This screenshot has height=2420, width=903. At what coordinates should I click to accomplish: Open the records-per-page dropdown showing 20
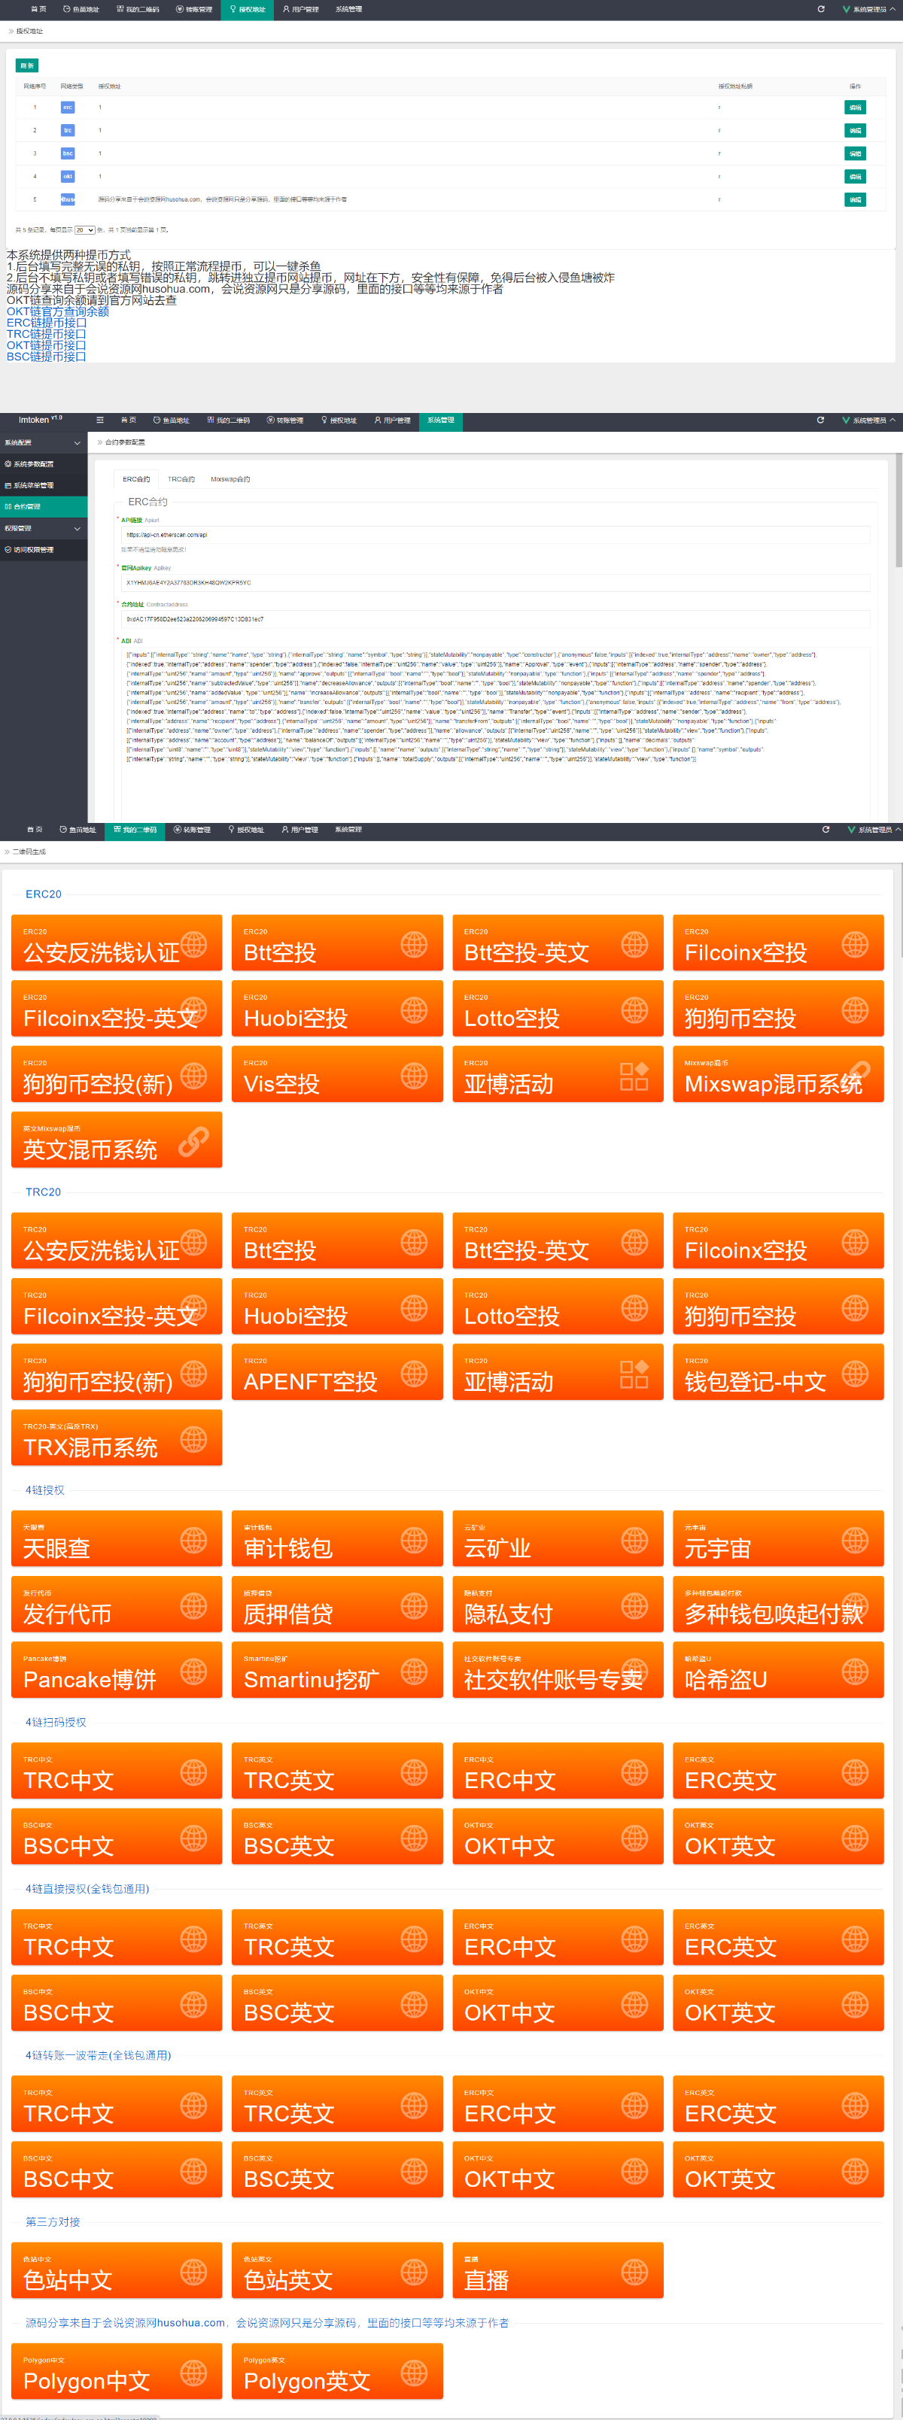point(84,230)
